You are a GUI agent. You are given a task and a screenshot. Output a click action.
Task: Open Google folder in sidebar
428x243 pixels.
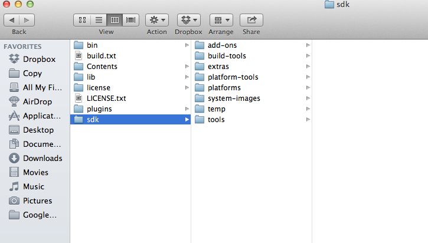click(35, 215)
